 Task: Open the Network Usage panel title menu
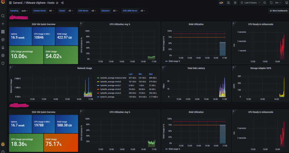click(x=85, y=68)
